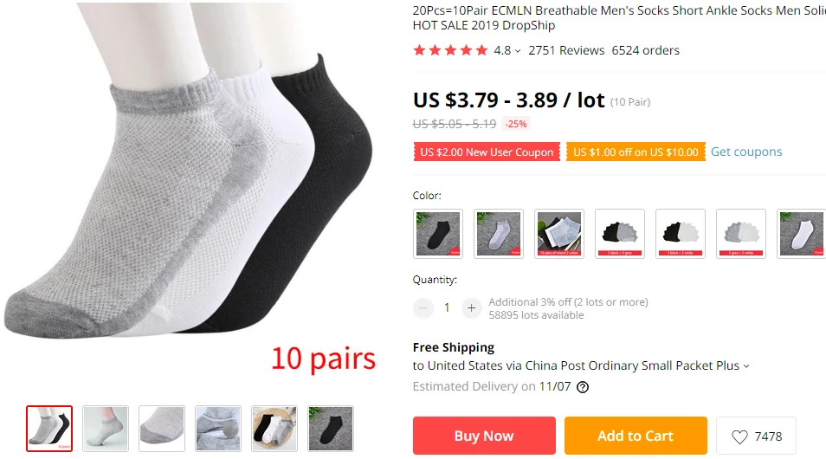826x459 pixels.
Task: Click the Add to Cart button
Action: [x=636, y=436]
